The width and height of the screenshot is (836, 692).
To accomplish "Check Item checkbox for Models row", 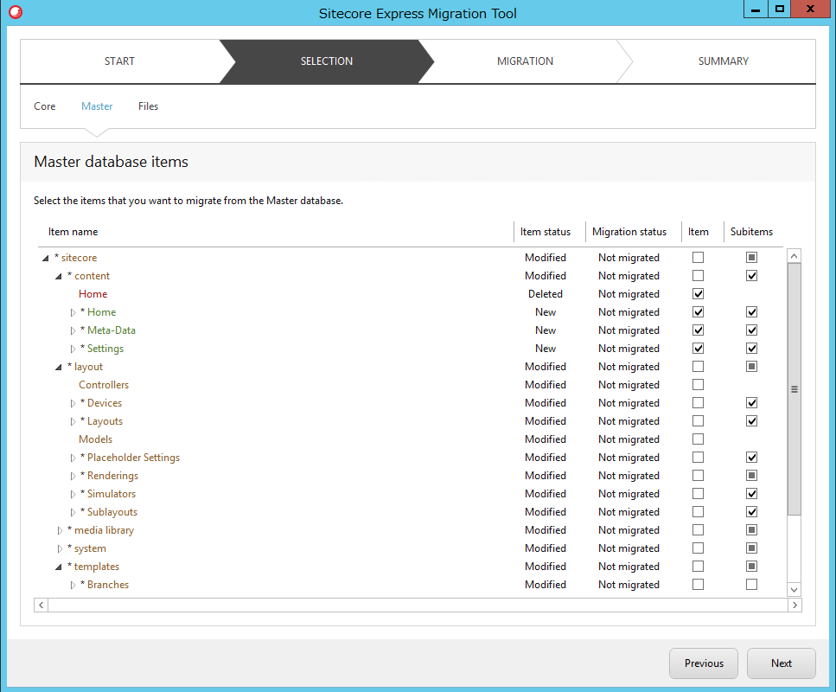I will tap(698, 439).
